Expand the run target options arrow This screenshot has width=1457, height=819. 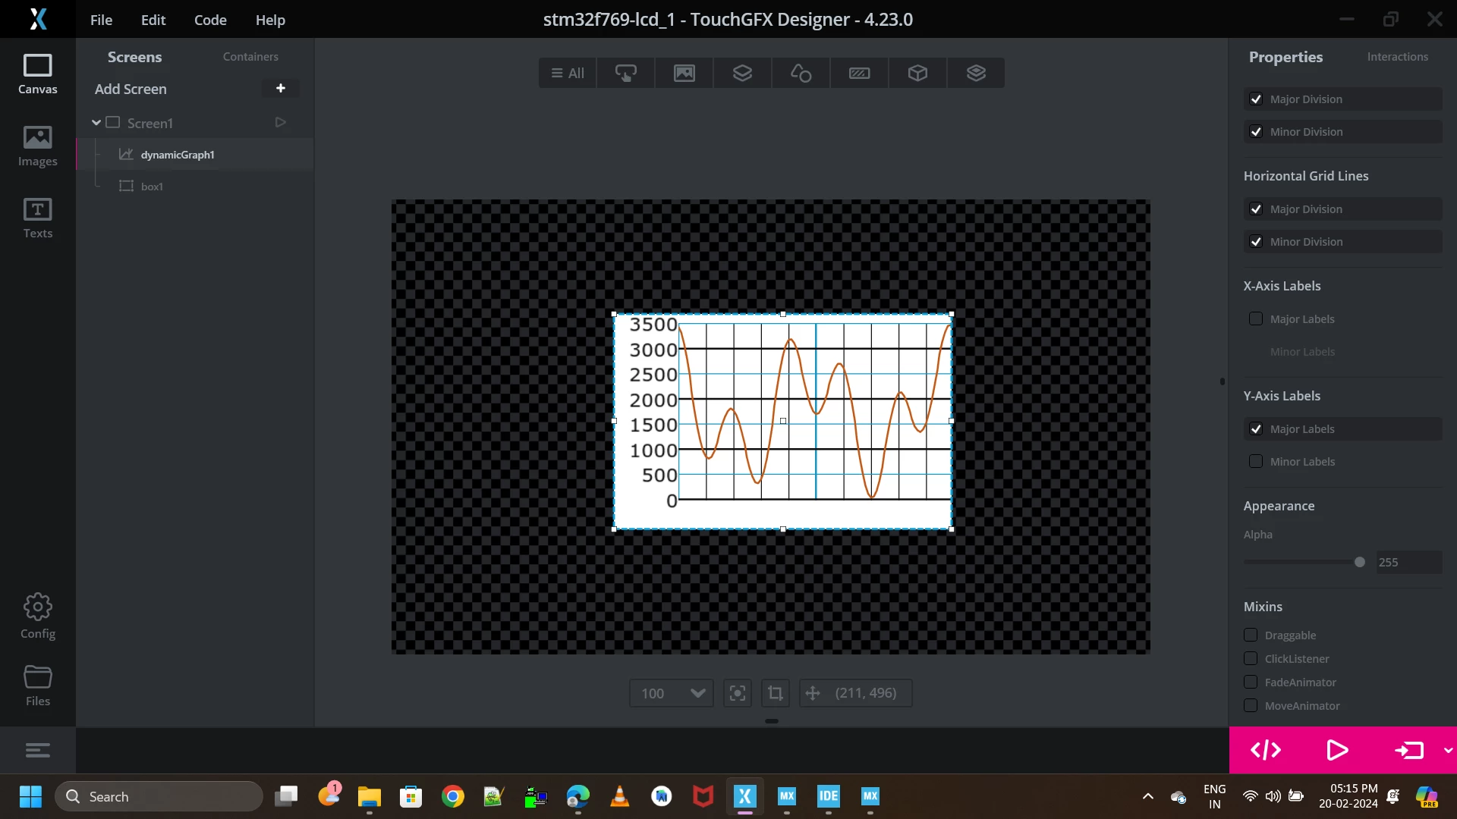click(x=1448, y=750)
